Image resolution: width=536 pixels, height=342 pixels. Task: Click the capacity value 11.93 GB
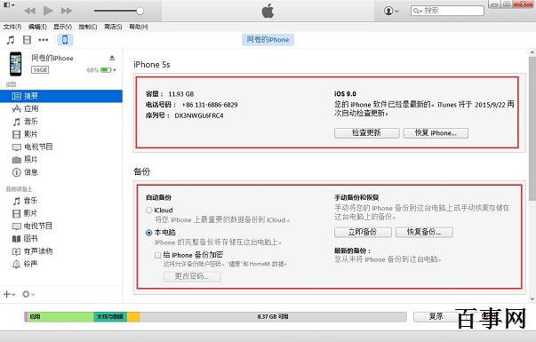coord(180,94)
